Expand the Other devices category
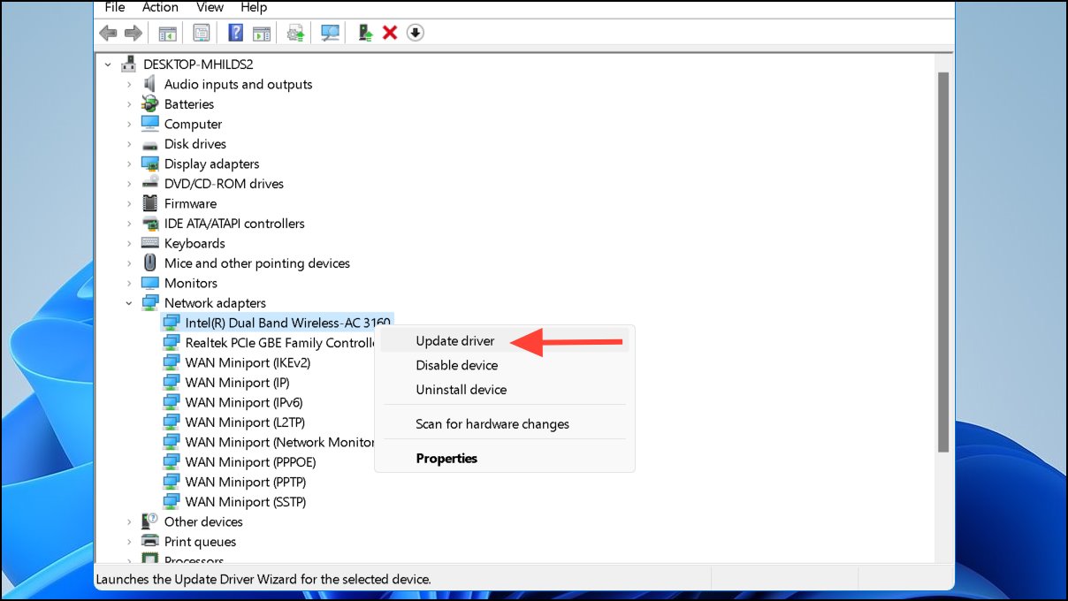The width and height of the screenshot is (1068, 601). [x=129, y=521]
